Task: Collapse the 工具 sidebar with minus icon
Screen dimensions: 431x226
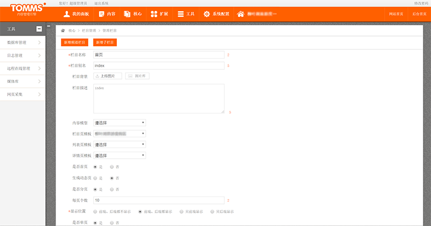Action: [39, 29]
